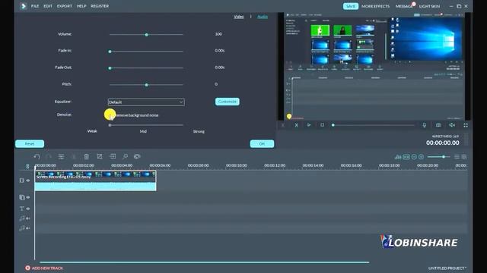Open the Equalizer Default dropdown

point(146,102)
